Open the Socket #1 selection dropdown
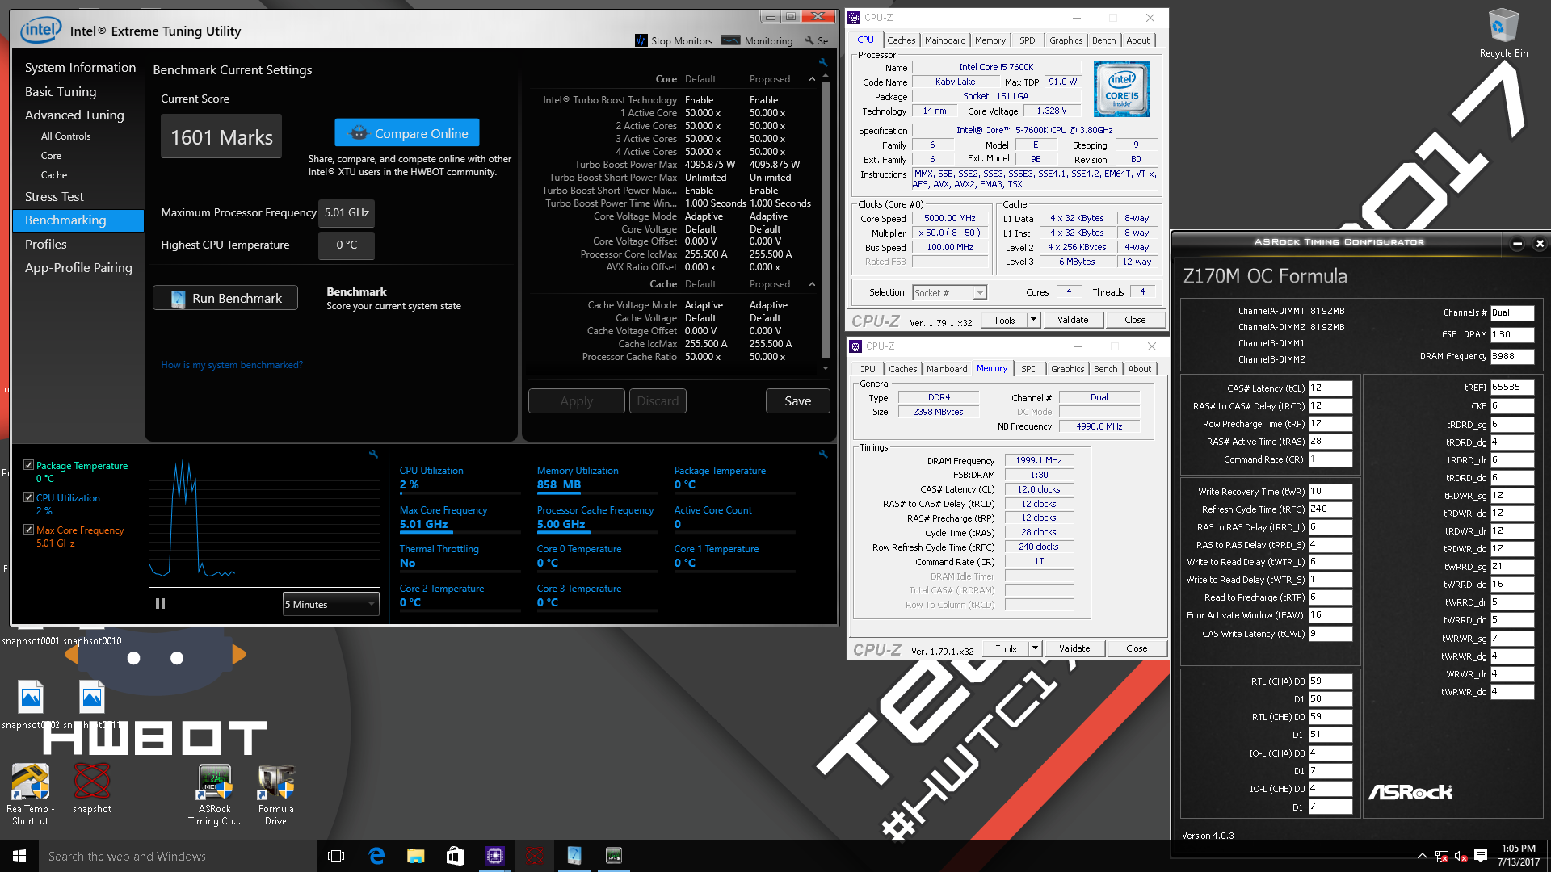 949,292
